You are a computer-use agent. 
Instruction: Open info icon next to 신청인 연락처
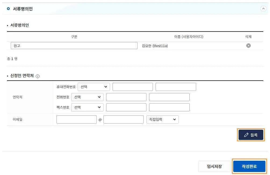(x=38, y=76)
